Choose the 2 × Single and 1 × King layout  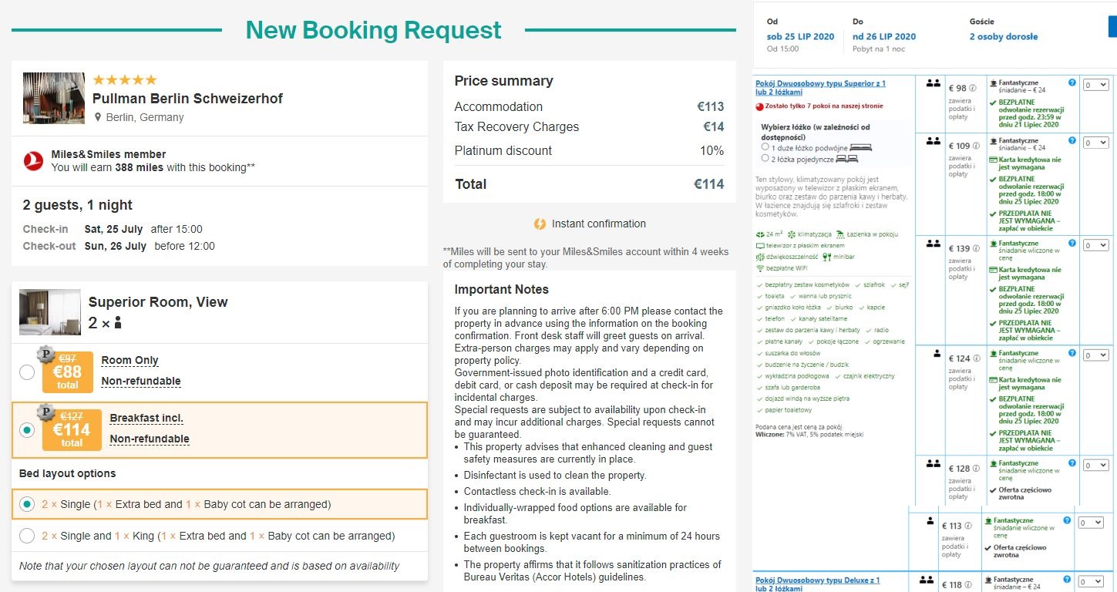pos(27,536)
